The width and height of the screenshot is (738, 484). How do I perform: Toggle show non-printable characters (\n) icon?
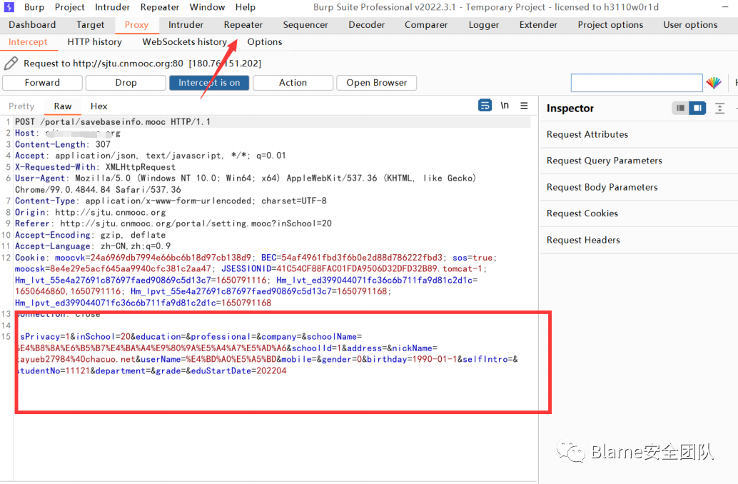coord(505,106)
